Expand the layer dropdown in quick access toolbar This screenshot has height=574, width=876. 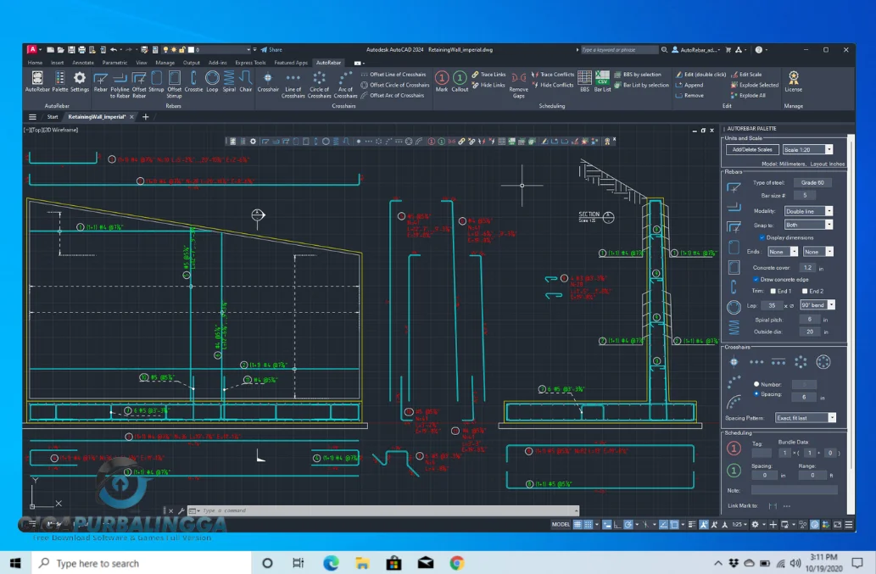pos(248,50)
